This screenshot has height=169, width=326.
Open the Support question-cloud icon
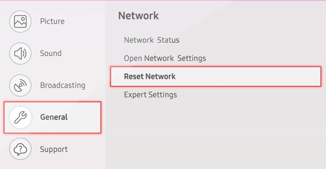(20, 149)
